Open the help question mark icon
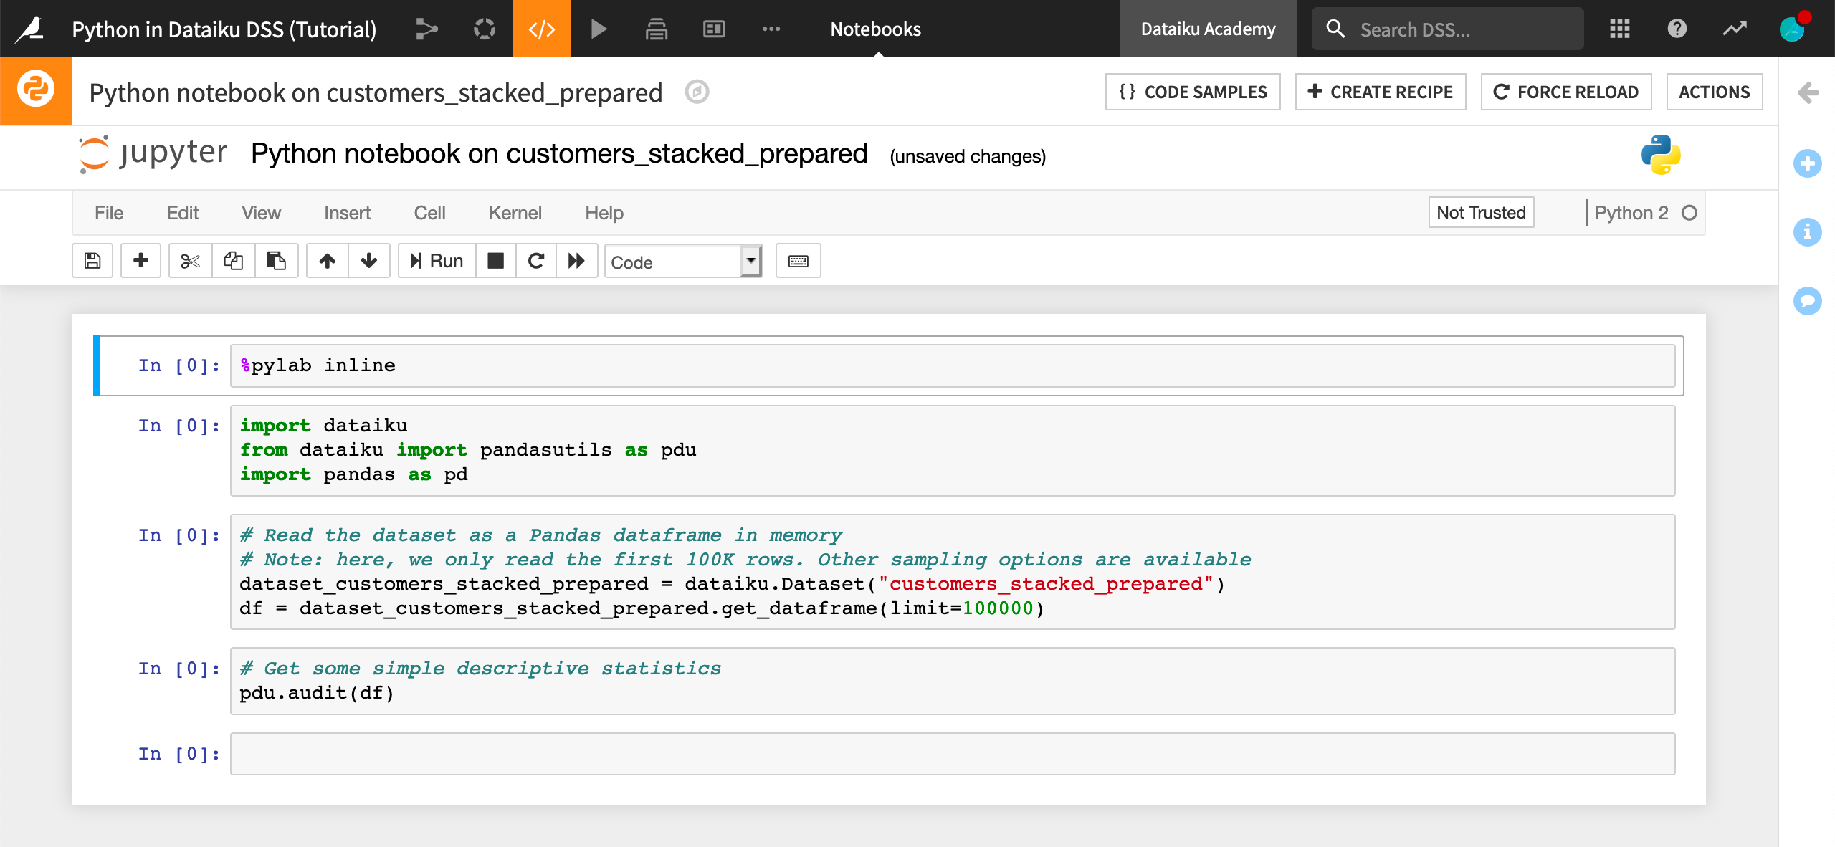The image size is (1835, 847). pos(1677,29)
